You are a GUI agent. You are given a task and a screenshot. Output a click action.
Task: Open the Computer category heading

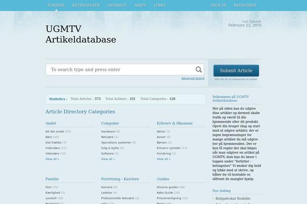coord(110,123)
